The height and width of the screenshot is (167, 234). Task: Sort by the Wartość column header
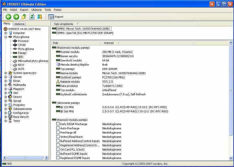147,43
